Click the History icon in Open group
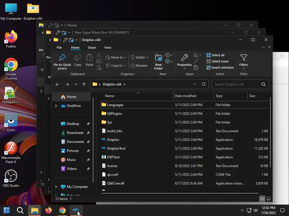289x216 pixels. pos(196,67)
